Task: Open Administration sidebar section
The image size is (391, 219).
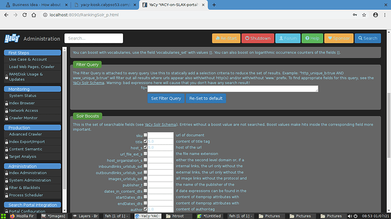Action: tap(32, 166)
